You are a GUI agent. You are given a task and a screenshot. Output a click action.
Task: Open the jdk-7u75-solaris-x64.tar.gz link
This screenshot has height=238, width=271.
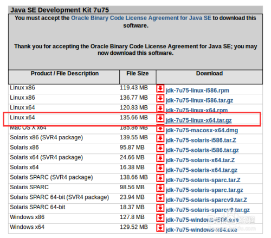click(202, 170)
